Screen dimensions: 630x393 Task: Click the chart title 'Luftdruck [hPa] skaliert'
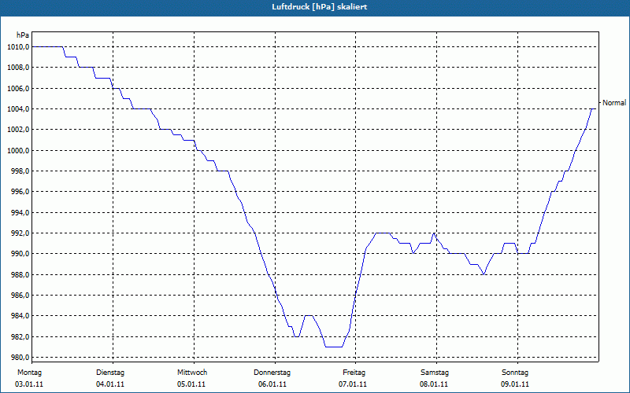click(320, 7)
